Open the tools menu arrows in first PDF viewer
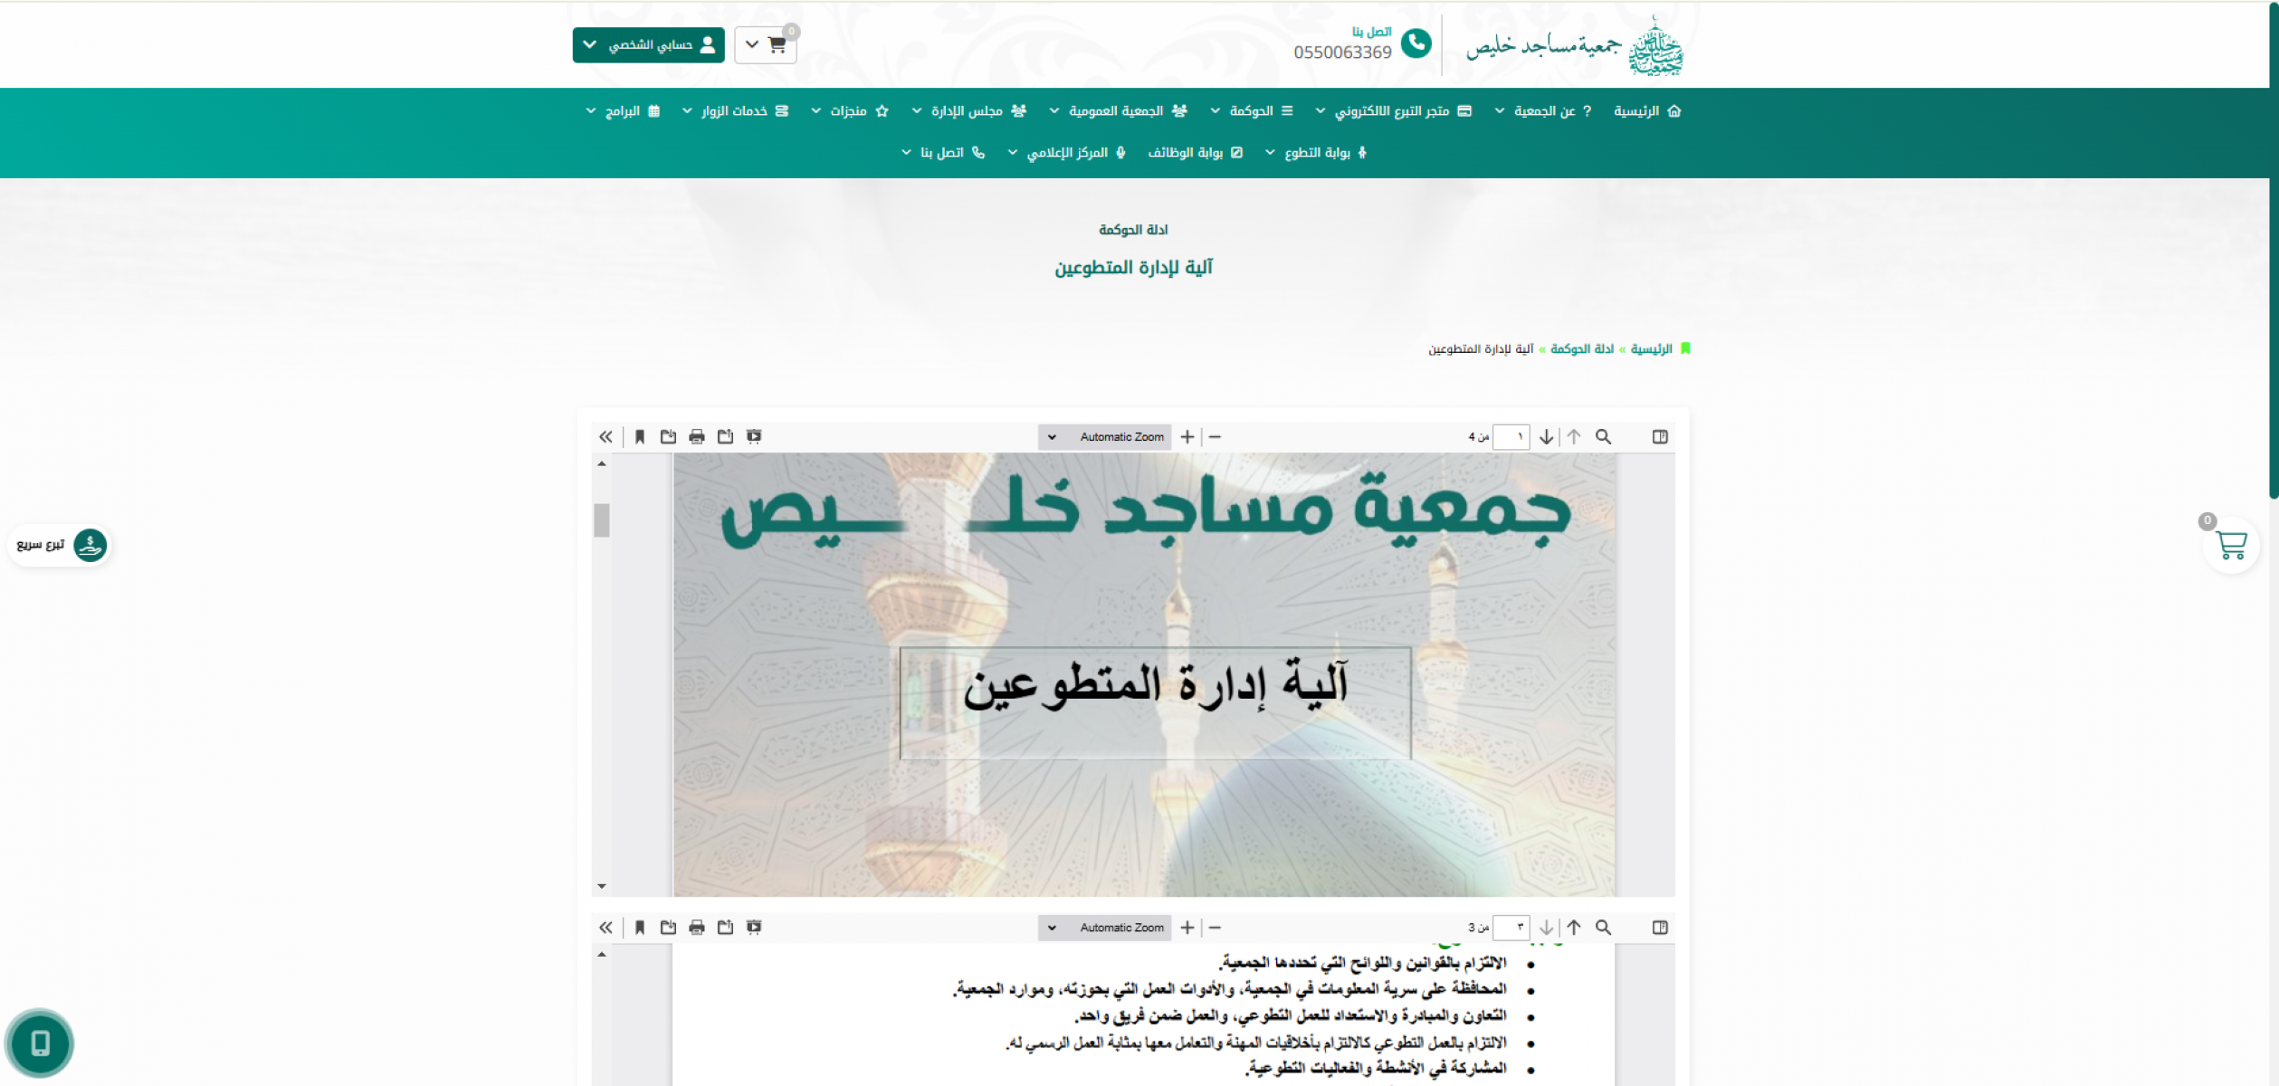This screenshot has width=2279, height=1086. (x=606, y=437)
